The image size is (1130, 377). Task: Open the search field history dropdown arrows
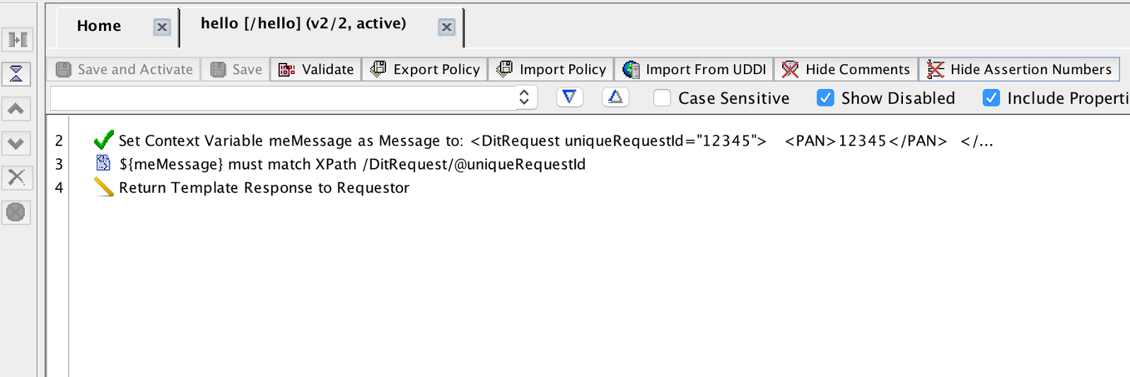[x=524, y=97]
